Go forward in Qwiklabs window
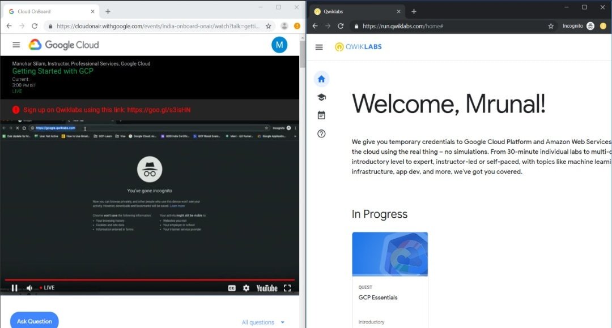Image resolution: width=612 pixels, height=328 pixels. click(x=328, y=26)
